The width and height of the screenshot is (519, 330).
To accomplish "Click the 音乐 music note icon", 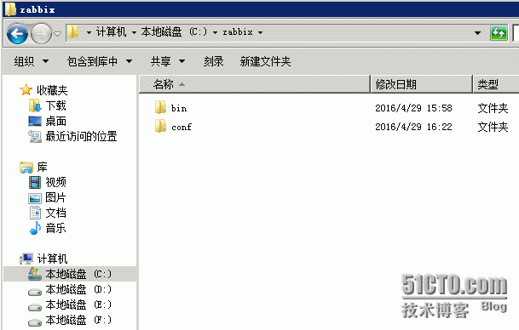I will tap(35, 228).
